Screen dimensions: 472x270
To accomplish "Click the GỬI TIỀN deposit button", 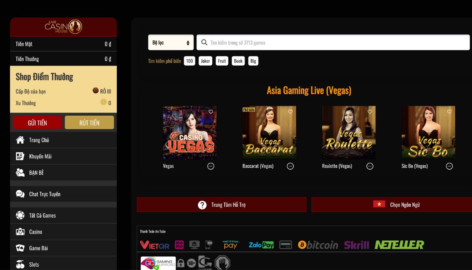I will click(x=37, y=122).
